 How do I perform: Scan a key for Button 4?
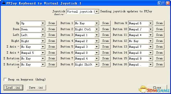coord(106,41)
